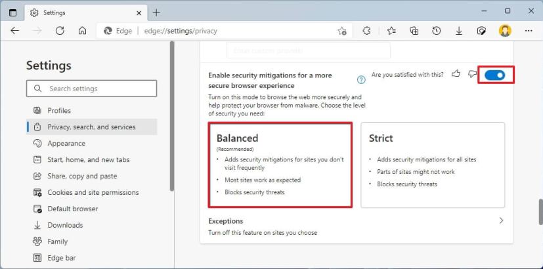Open Cookies and site permissions section
The width and height of the screenshot is (543, 269).
91,192
